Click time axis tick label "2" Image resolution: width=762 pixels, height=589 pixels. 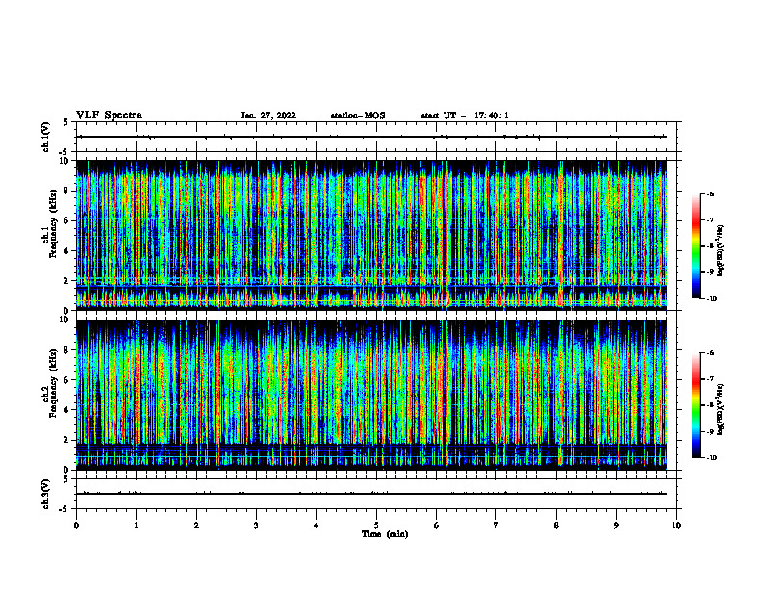[196, 525]
